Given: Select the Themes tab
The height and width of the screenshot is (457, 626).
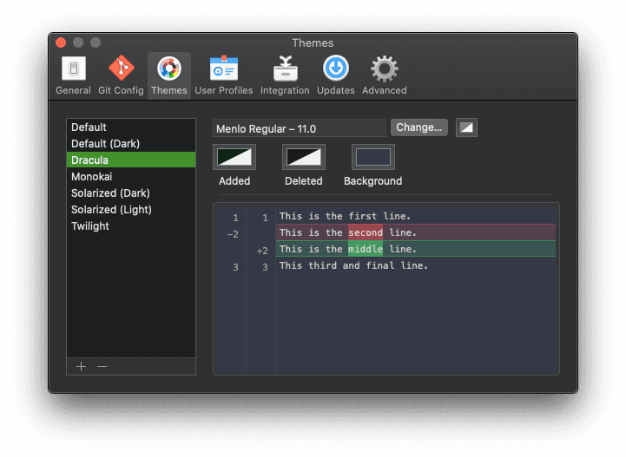Looking at the screenshot, I should (168, 75).
